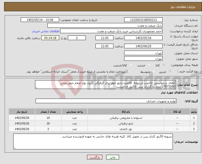Click the buyer name field بانک صنعت و معدن
Viewport: 202px width, 164px height.
[x=105, y=26]
